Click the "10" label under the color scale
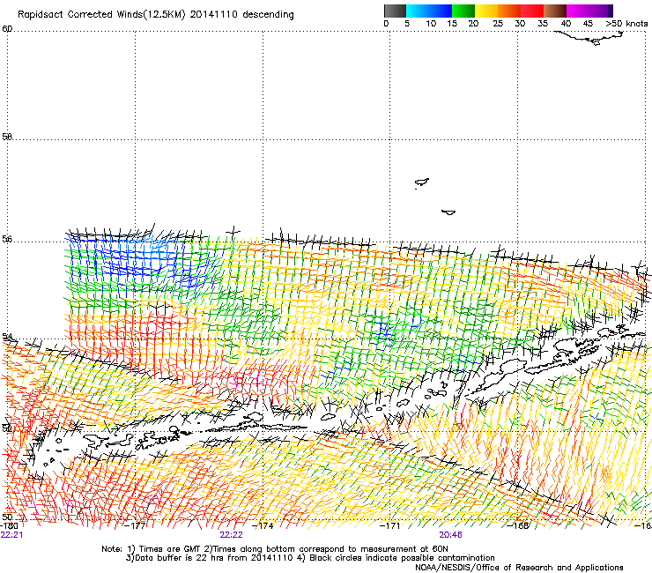 [x=431, y=24]
